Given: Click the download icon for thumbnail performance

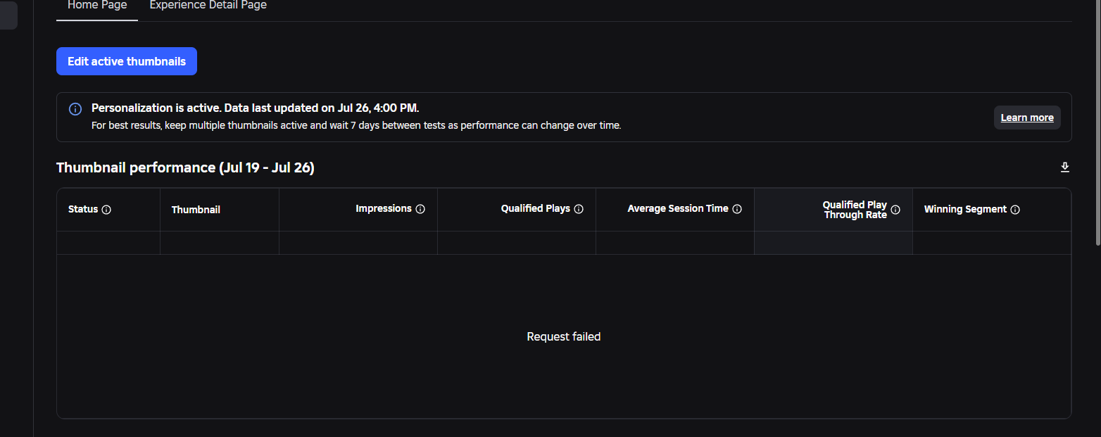Looking at the screenshot, I should (x=1065, y=167).
